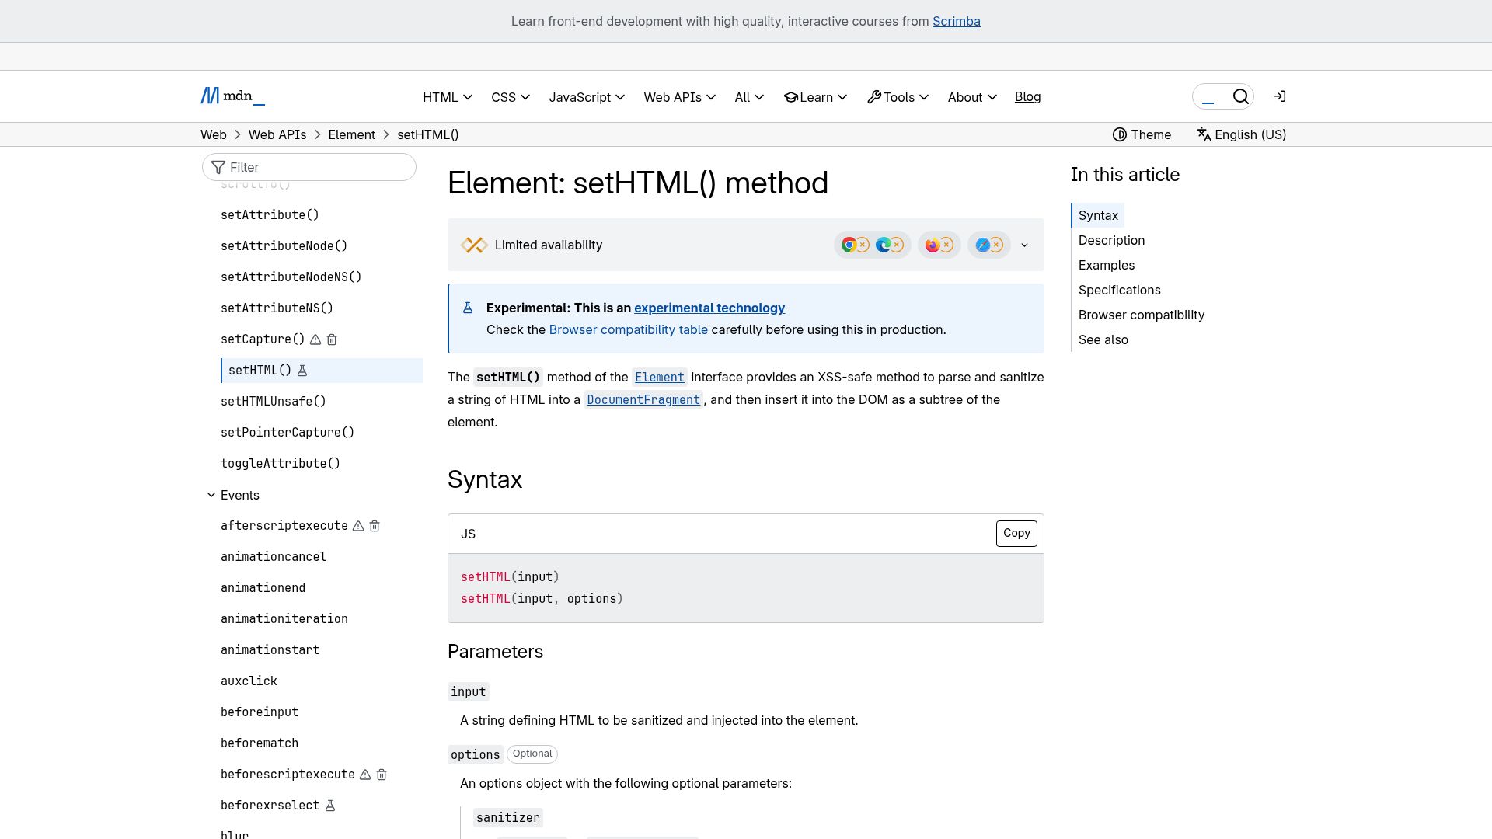Jump to Browser compatibility section
Image resolution: width=1492 pixels, height=839 pixels.
point(1142,315)
